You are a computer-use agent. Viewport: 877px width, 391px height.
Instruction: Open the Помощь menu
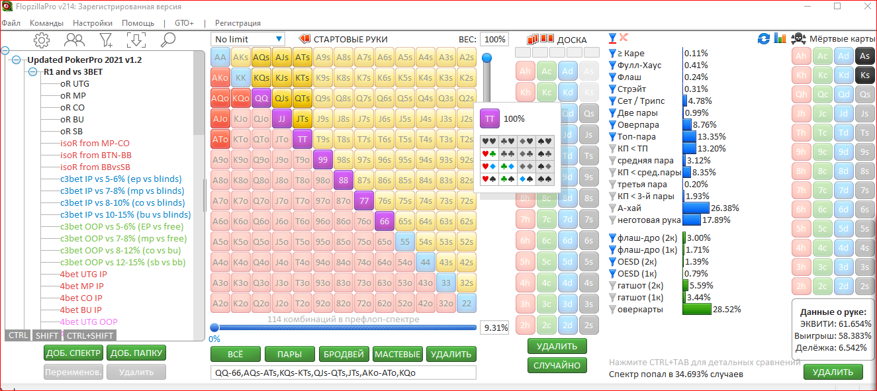click(138, 22)
